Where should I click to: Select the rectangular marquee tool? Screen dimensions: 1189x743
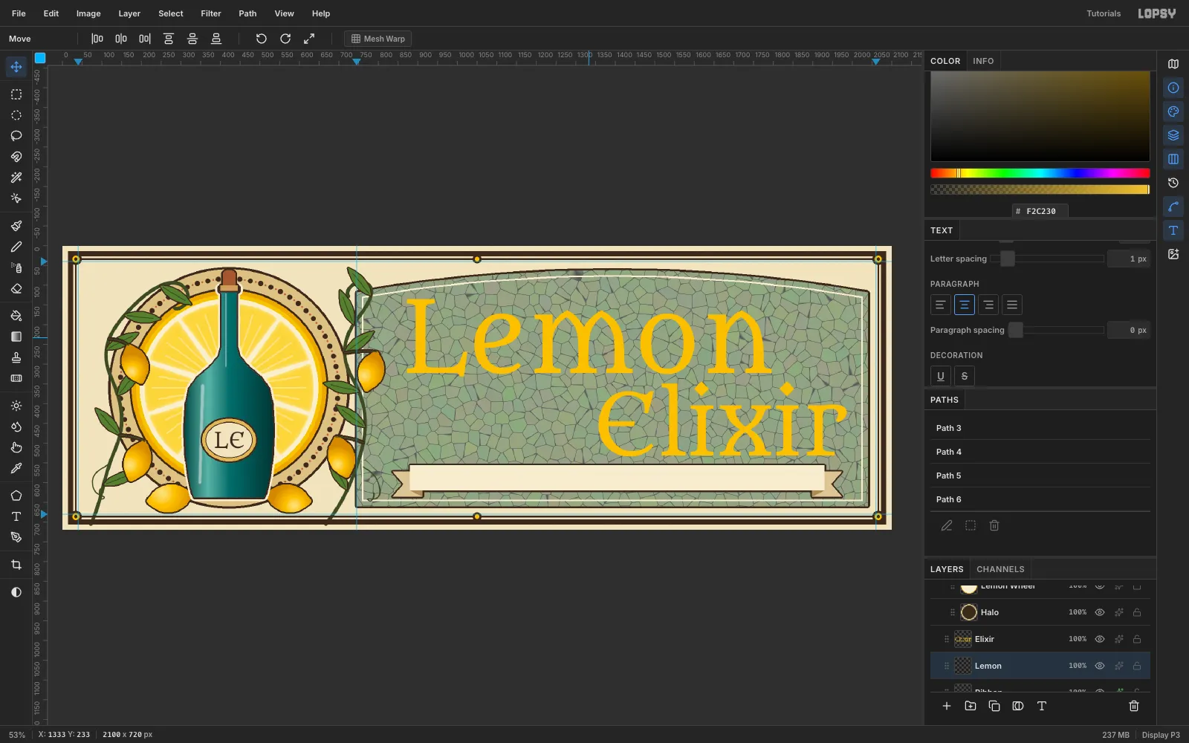[16, 94]
